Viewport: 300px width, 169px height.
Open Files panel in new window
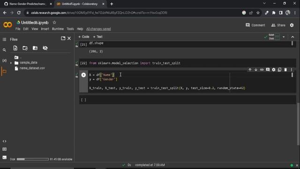(63, 38)
